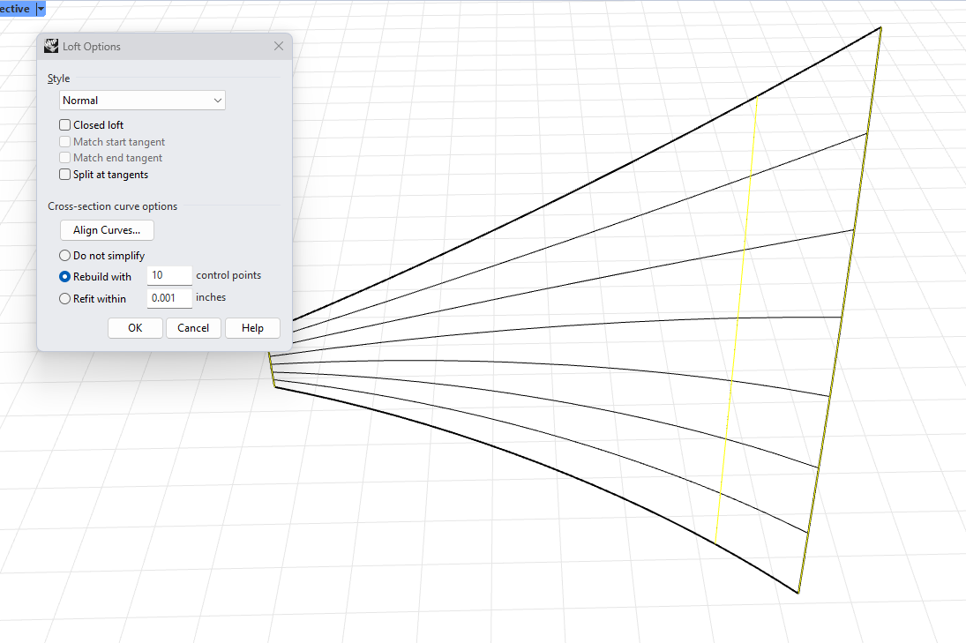Click the Rhino icon in dialog title
Image resolution: width=966 pixels, height=643 pixels.
(51, 46)
